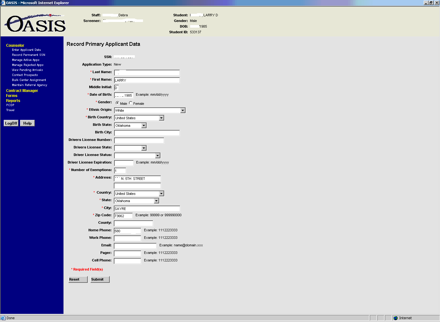Open Manage Rejected Apps link

tap(28, 65)
